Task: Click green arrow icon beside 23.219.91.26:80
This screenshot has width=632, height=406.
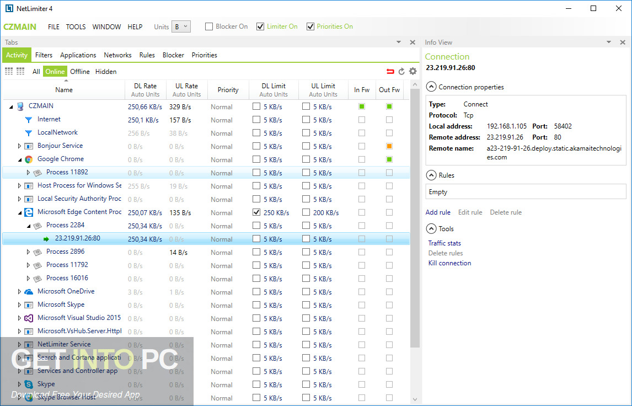Action: coord(46,239)
